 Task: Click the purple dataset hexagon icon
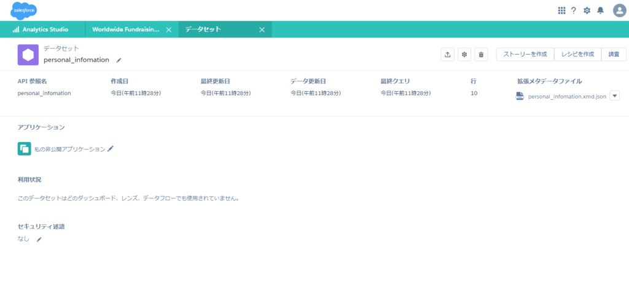tap(28, 55)
